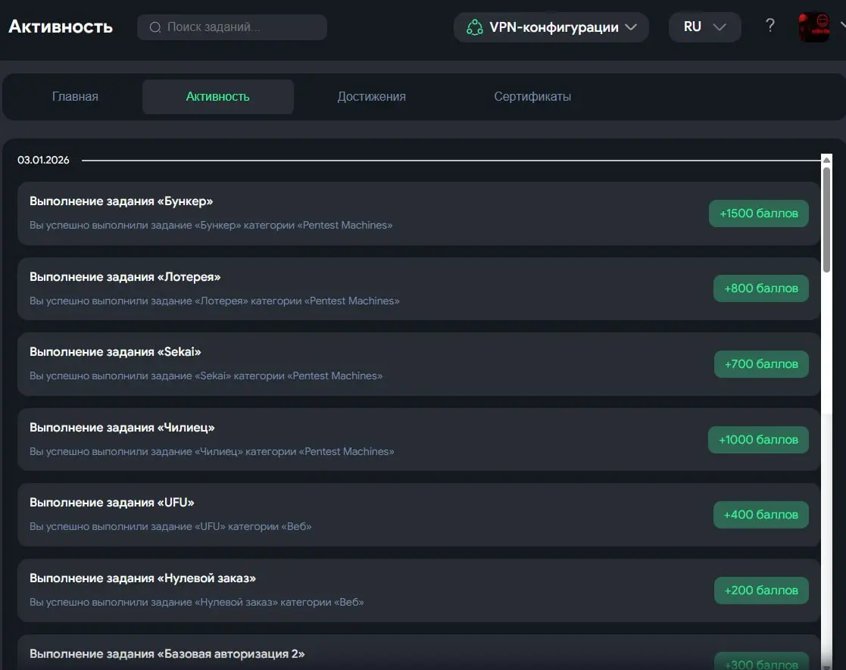
Task: Focus the Поиск заданий search field
Action: pos(232,27)
